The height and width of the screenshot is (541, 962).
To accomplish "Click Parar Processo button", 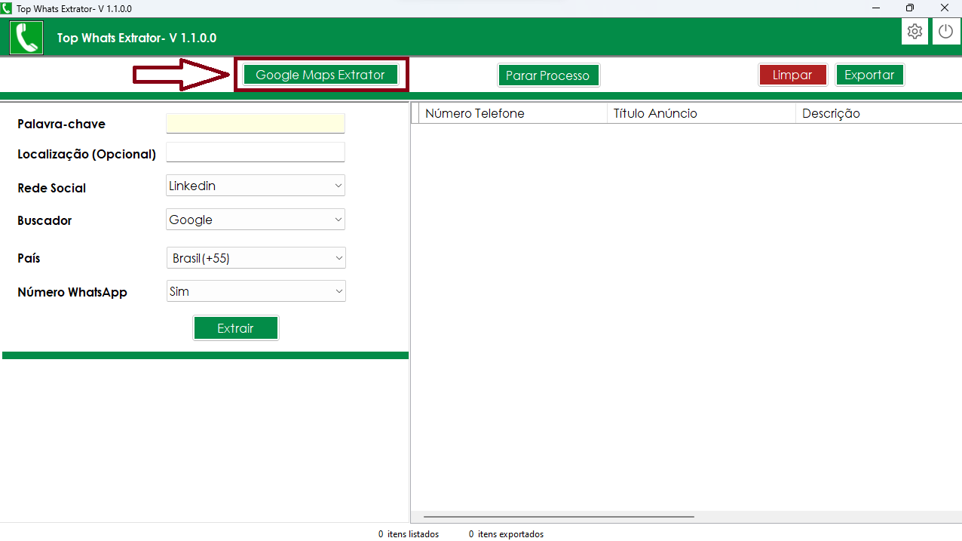I will tap(548, 75).
